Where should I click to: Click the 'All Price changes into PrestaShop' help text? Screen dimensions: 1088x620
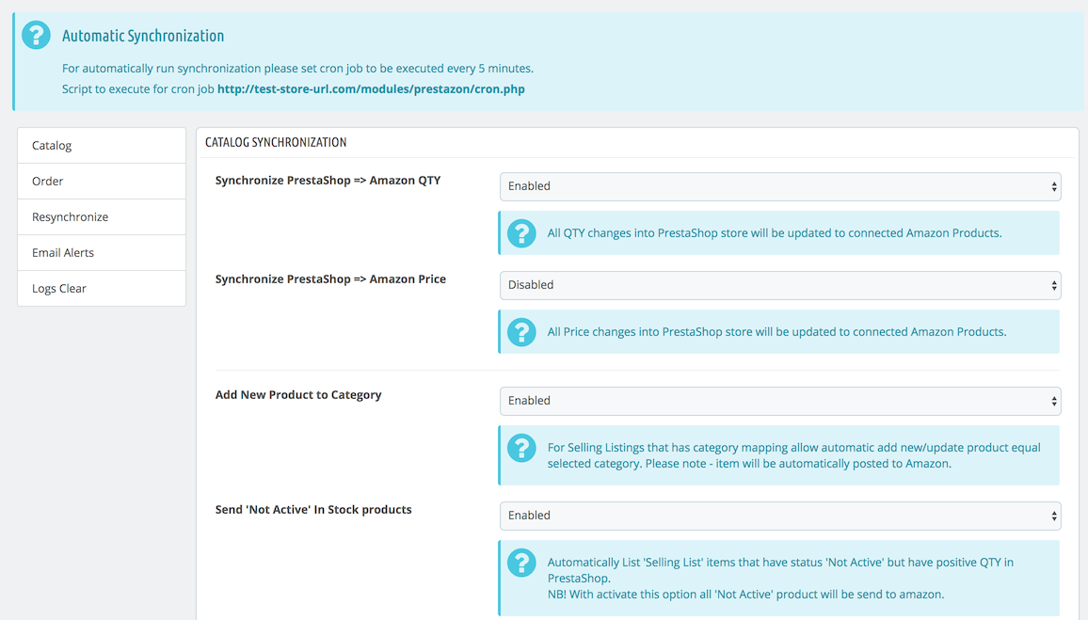click(776, 331)
